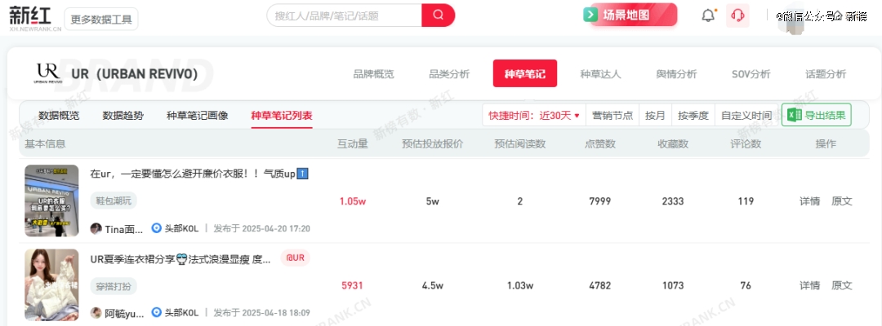This screenshot has width=882, height=326.
Task: Switch to 品类分析 tab
Action: [449, 74]
